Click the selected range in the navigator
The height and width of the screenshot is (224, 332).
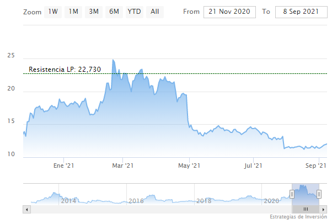tap(305, 194)
